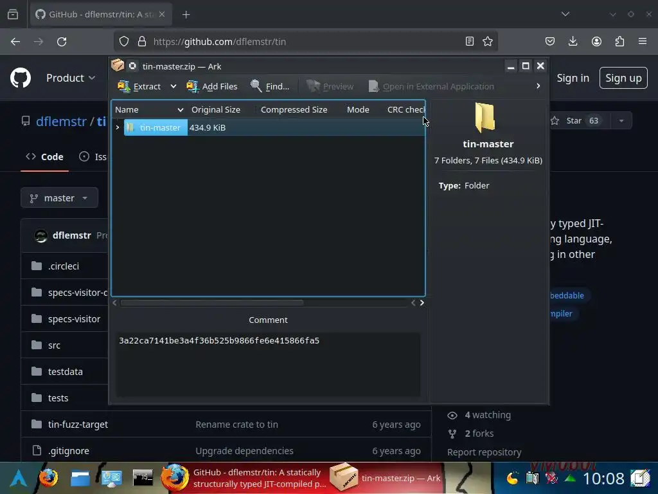Viewport: 658px width, 494px height.
Task: Open terminal from the taskbar
Action: coord(143,478)
